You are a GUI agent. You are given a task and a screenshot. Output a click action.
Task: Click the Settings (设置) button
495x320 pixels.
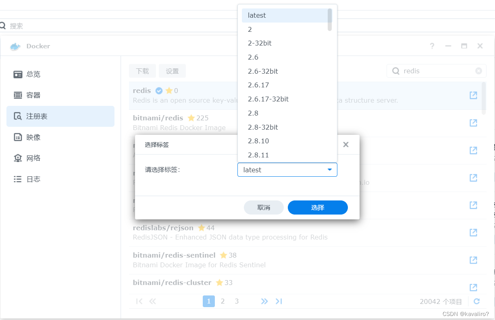coord(172,71)
